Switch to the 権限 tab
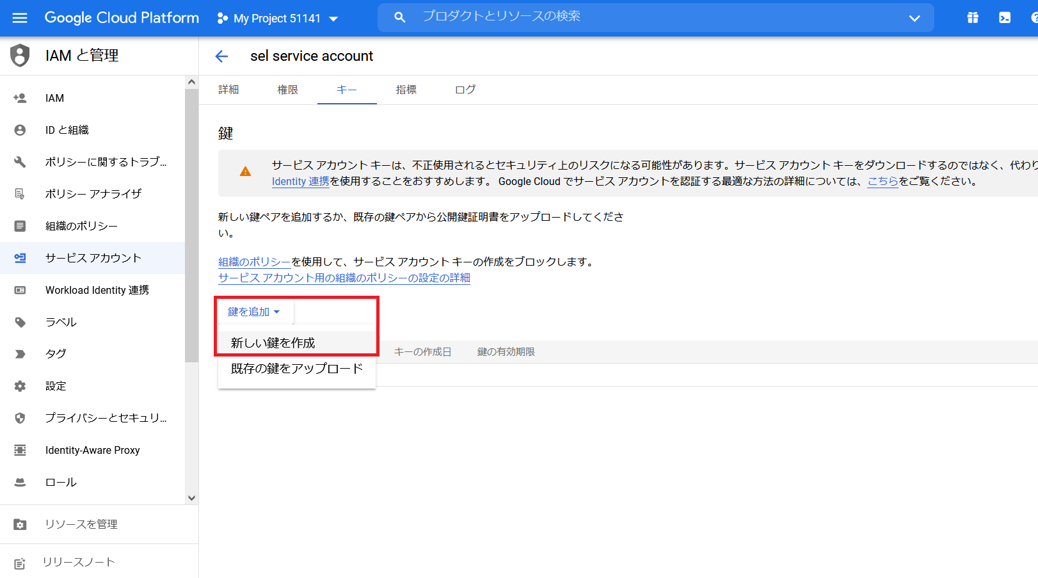Image resolution: width=1038 pixels, height=578 pixels. pos(288,90)
